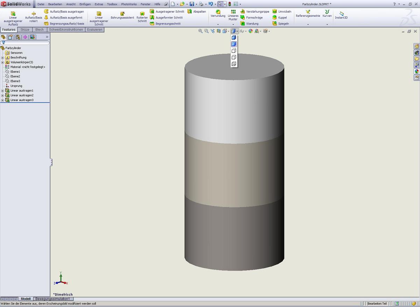Open the PropertyManager tab in the left panel
The height and width of the screenshot is (307, 420).
[x=10, y=37]
